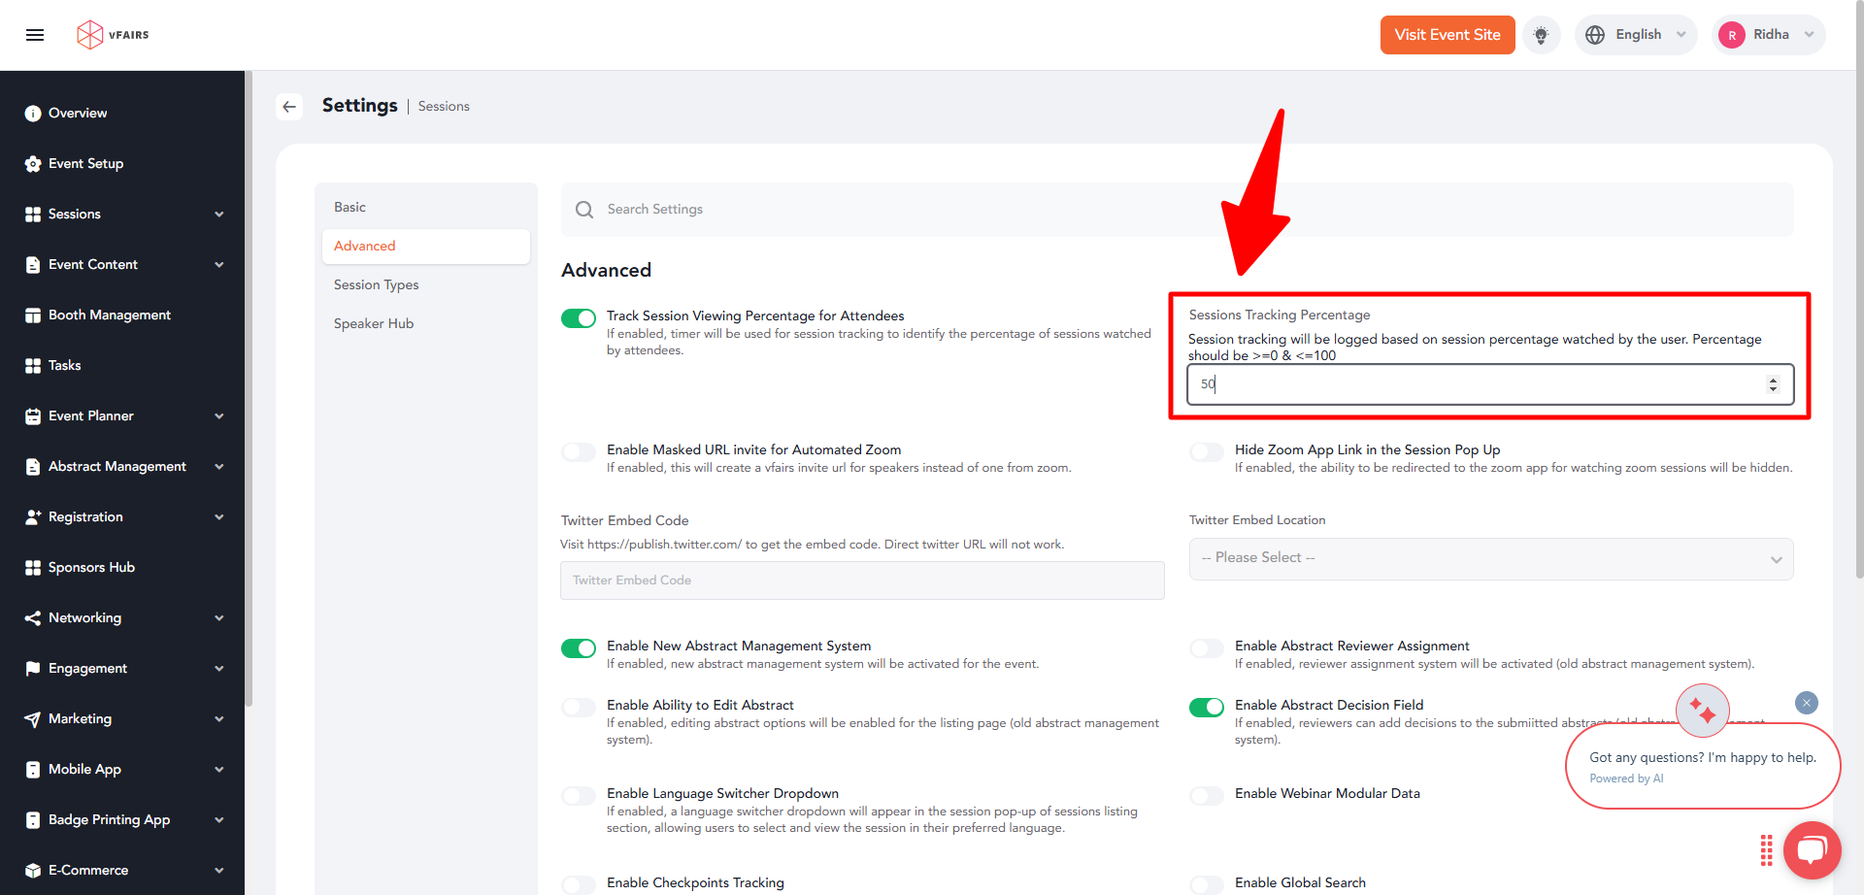Click the Event Planner calendar icon

33,416
